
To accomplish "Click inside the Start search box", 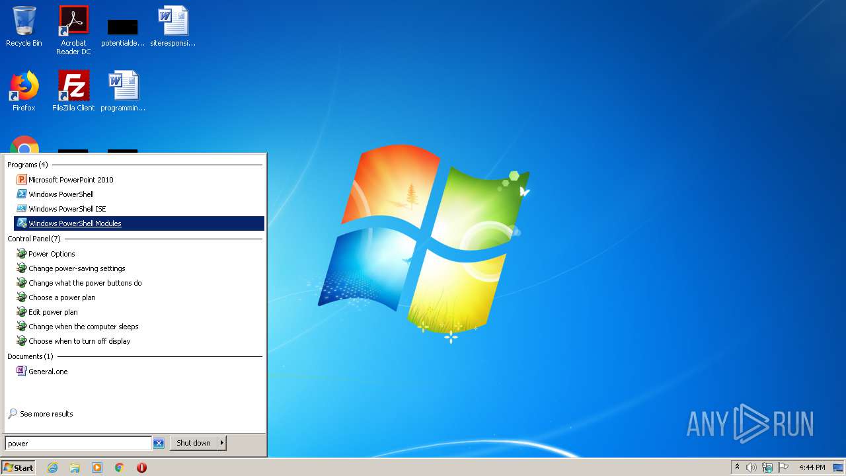I will click(79, 444).
